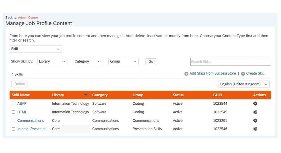The image size is (281, 153).
Task: Check the Internal Presentation row checkbox
Action: point(13,129)
